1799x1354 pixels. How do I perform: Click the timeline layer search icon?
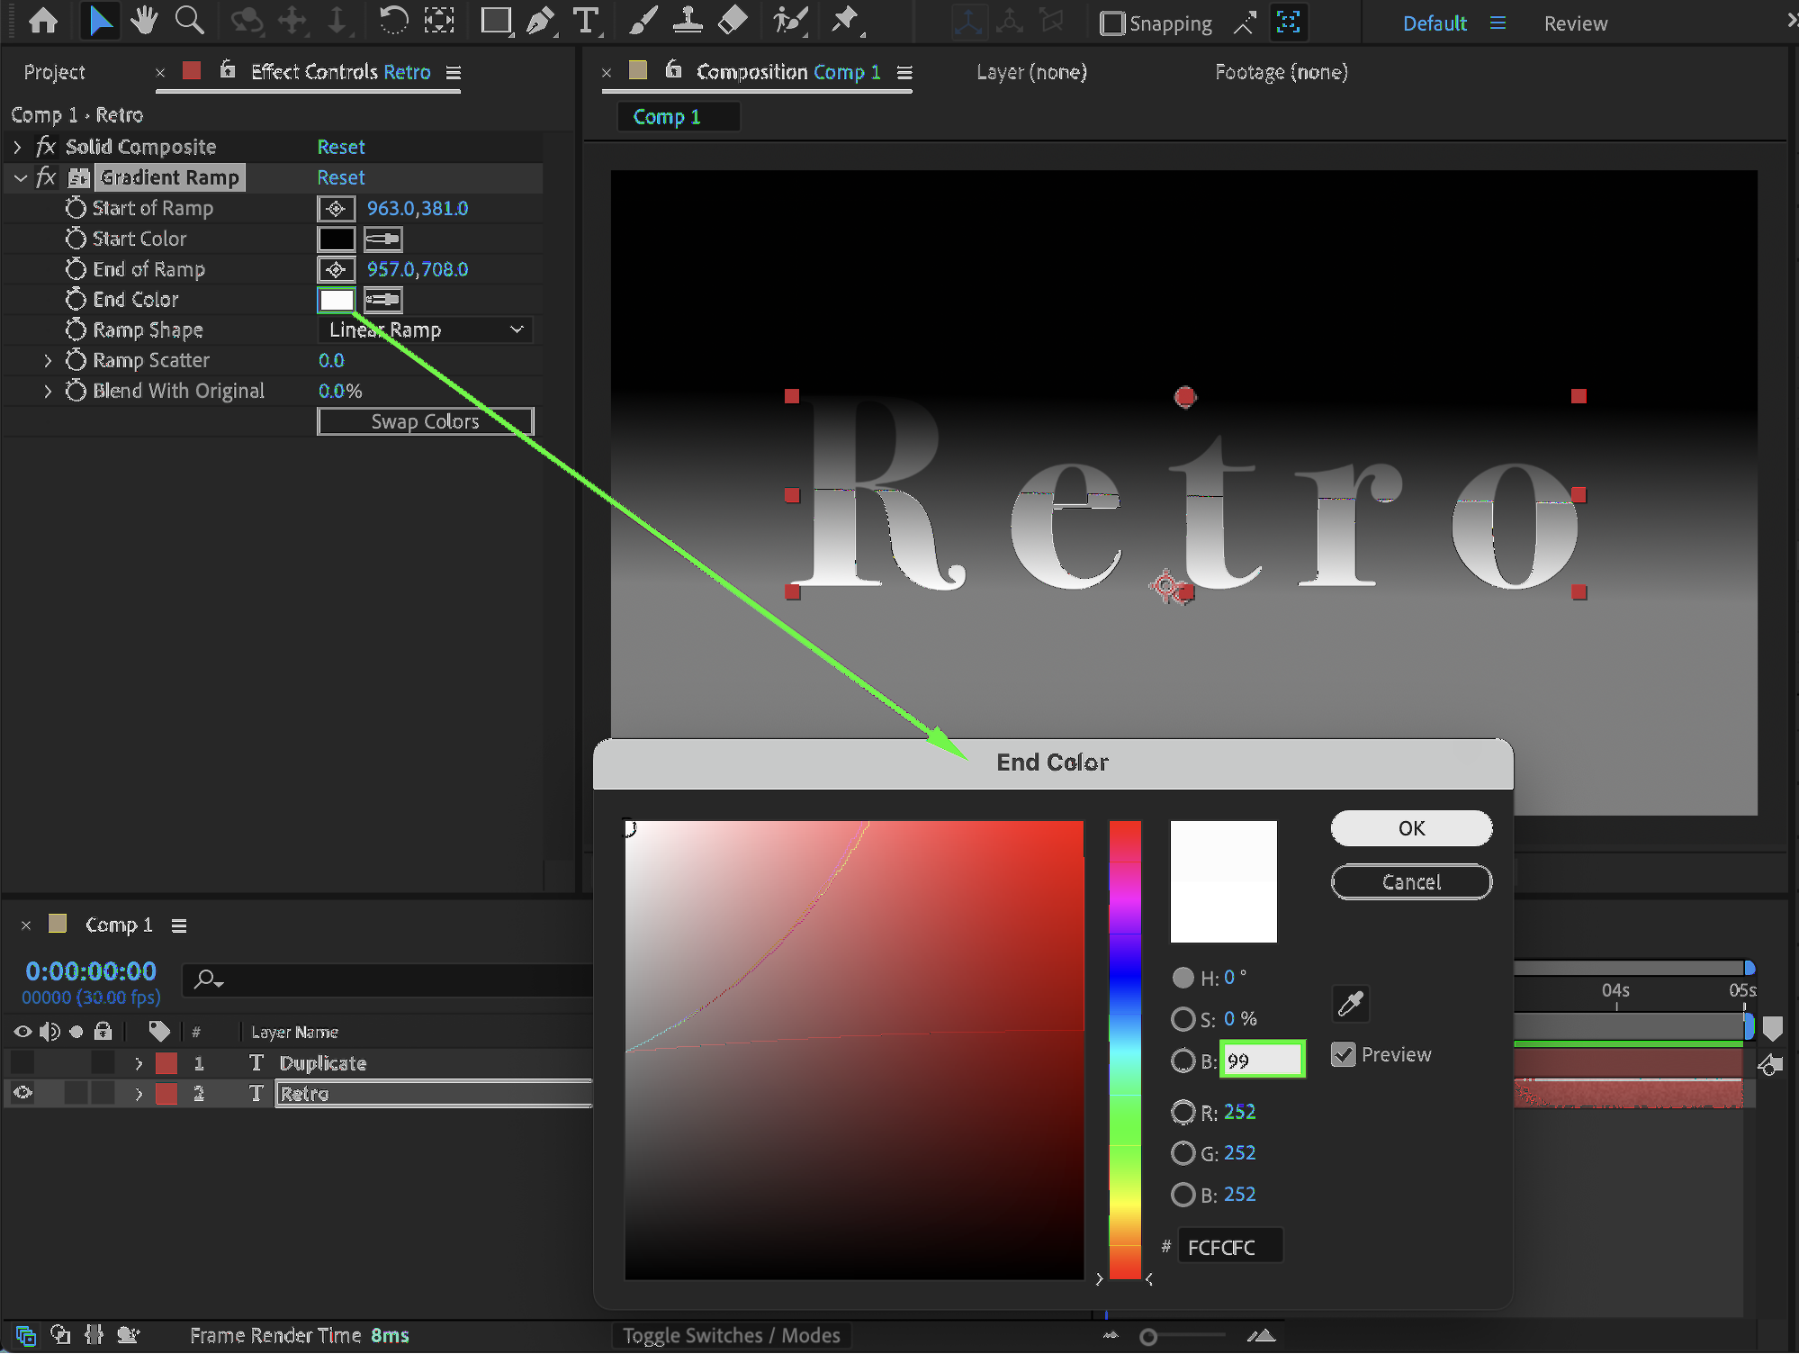tap(209, 979)
